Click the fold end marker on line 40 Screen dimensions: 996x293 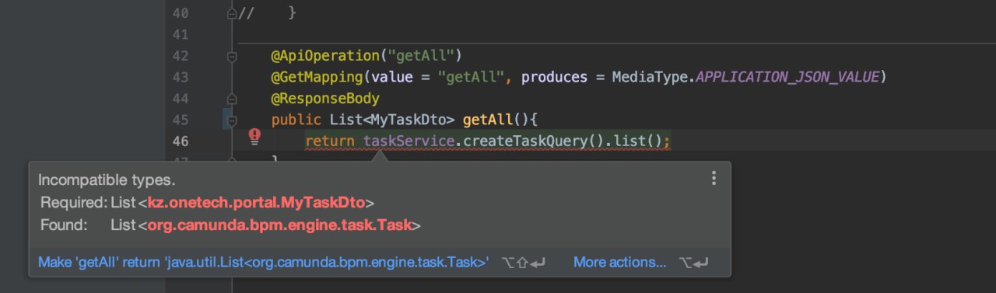[x=231, y=13]
